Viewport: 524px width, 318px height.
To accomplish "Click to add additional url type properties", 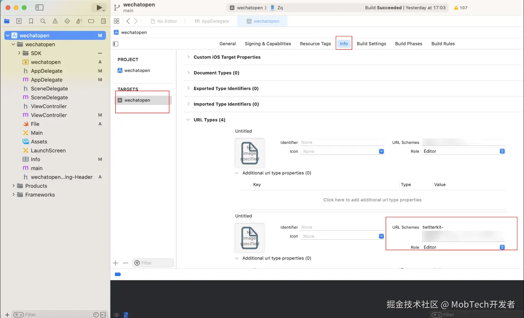I will pyautogui.click(x=372, y=200).
